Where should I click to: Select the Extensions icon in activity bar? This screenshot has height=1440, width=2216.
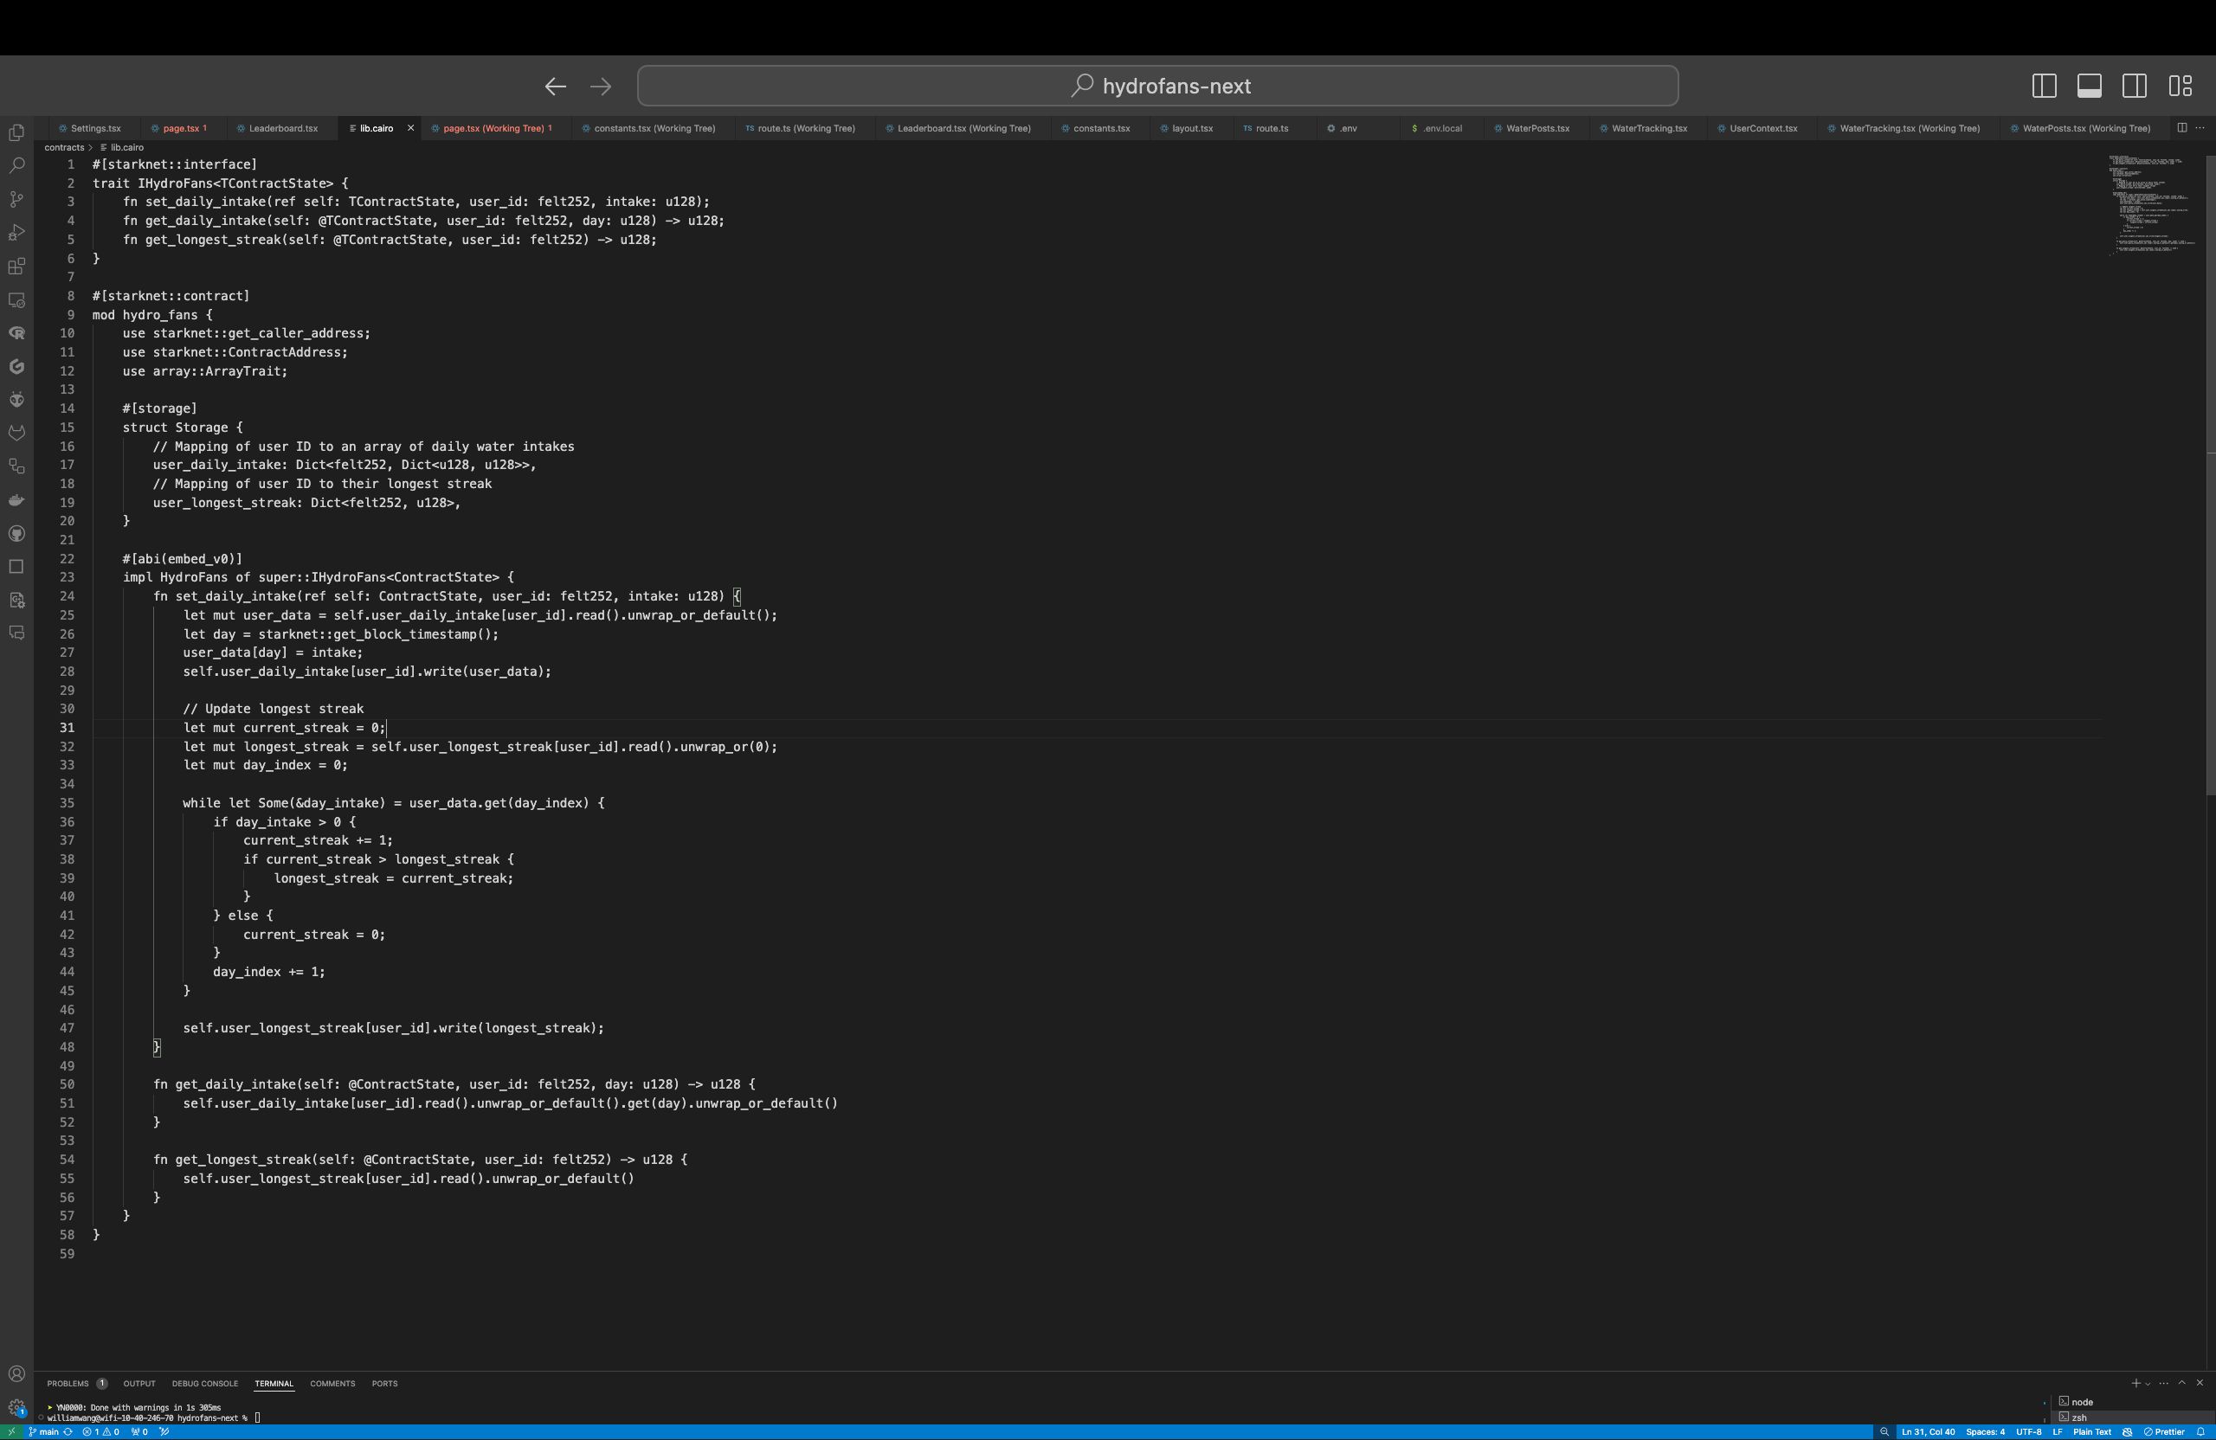[18, 265]
